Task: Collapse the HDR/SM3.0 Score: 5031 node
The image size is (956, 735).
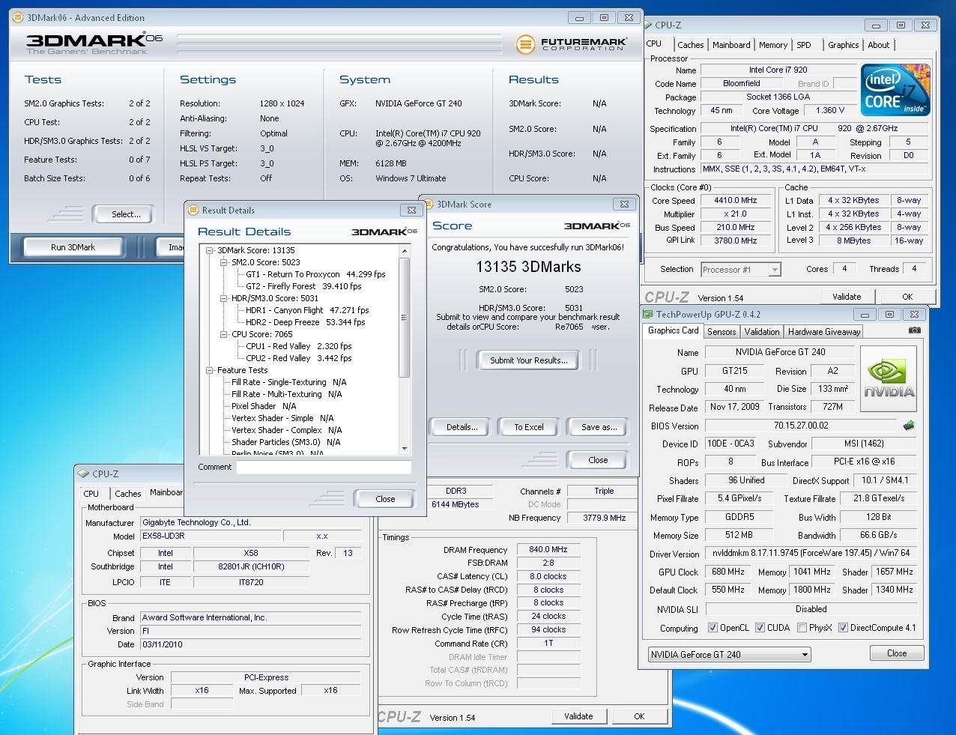Action: [x=224, y=298]
